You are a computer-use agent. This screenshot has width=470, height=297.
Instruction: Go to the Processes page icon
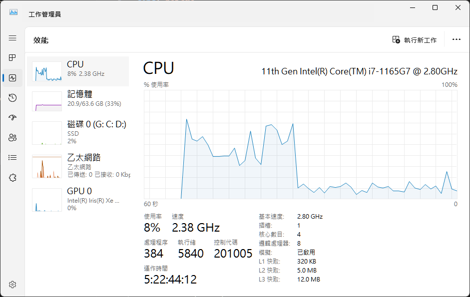[x=12, y=58]
